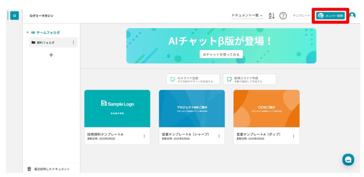The width and height of the screenshot is (364, 177).
Task: Open the chat support bubble icon
Action: [348, 160]
